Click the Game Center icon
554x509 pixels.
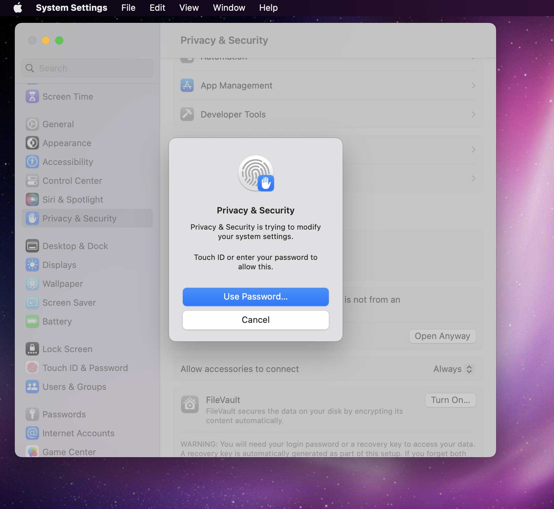(x=32, y=451)
